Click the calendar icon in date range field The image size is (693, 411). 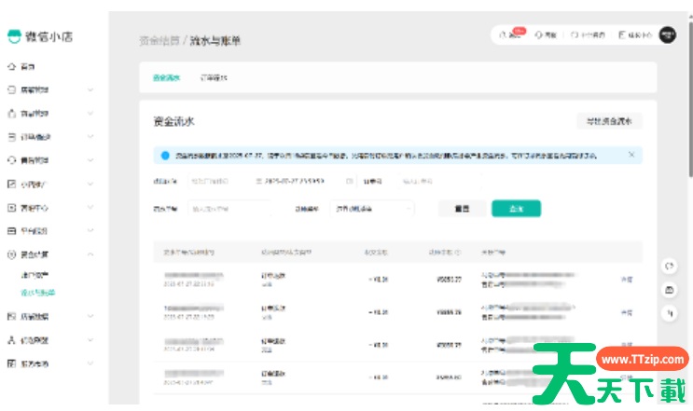pyautogui.click(x=349, y=180)
